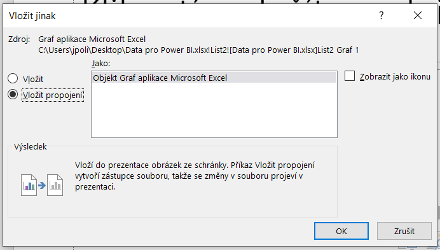The height and width of the screenshot is (250, 440).
Task: Open help via the question mark icon
Action: click(381, 15)
